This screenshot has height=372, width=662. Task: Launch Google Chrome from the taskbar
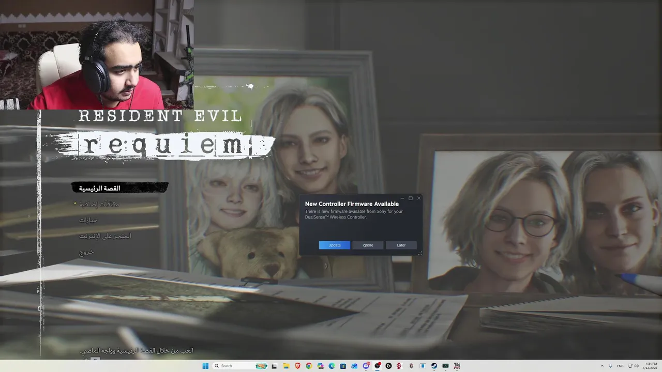(309, 366)
